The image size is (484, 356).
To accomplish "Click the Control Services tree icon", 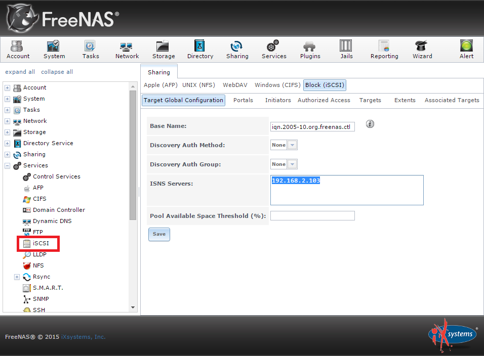I will pos(27,176).
